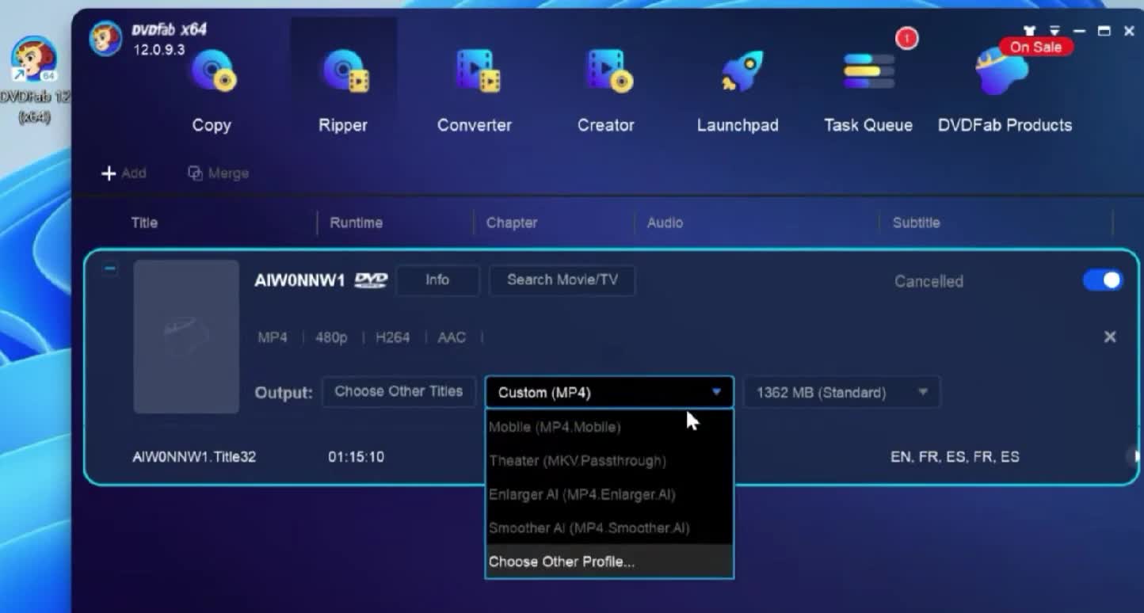Viewport: 1144px width, 613px height.
Task: Open the 1362 MB (Standard) size dropdown
Action: (841, 393)
